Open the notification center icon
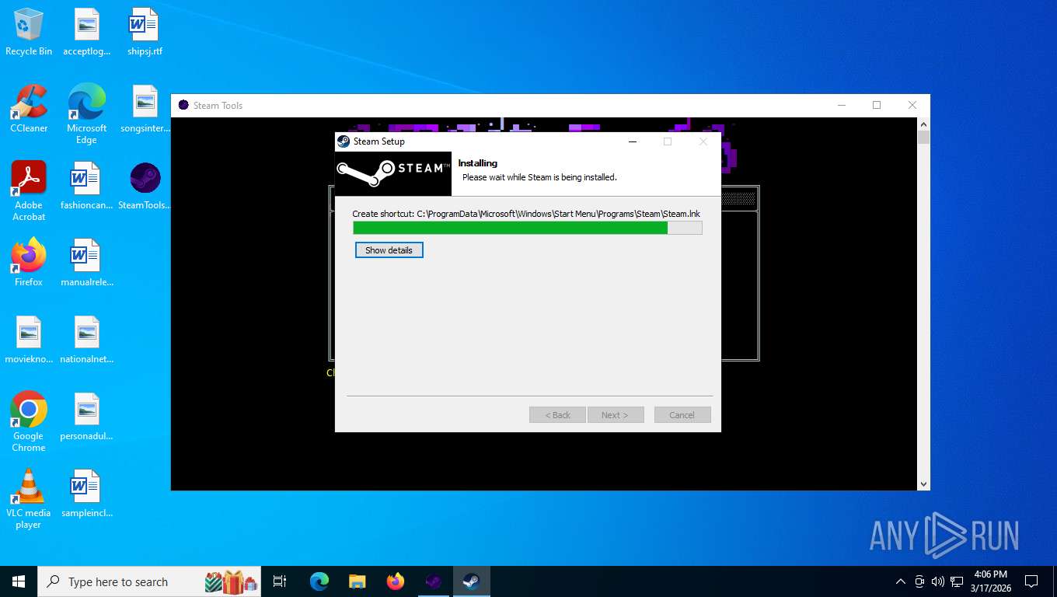 point(1031,581)
